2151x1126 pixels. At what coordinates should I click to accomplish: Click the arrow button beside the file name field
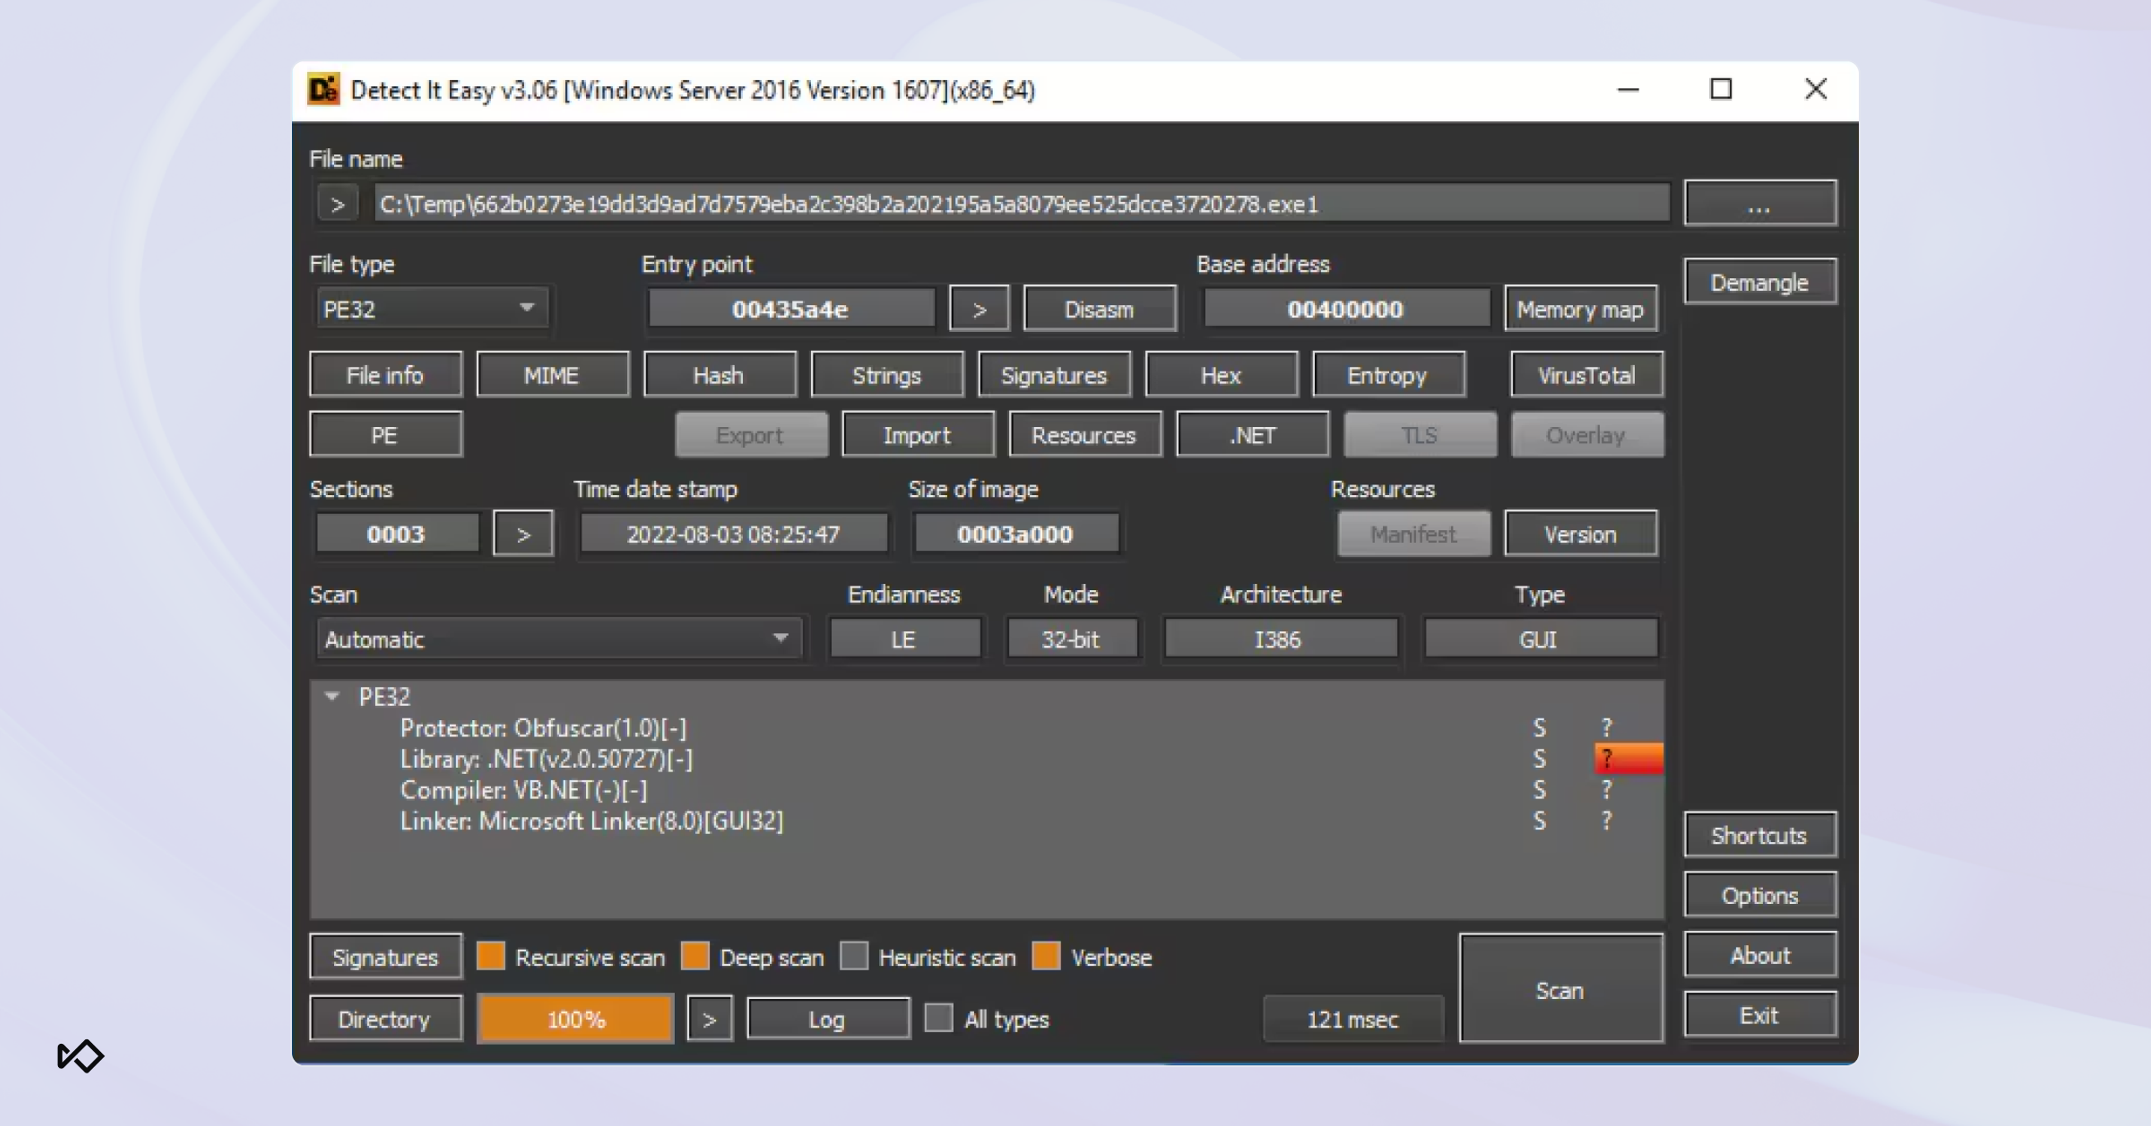(x=337, y=204)
